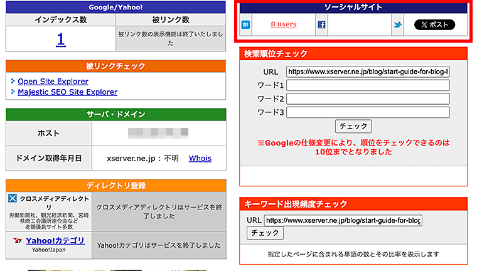
Task: Click チェック button under ワード3
Action: 353,126
